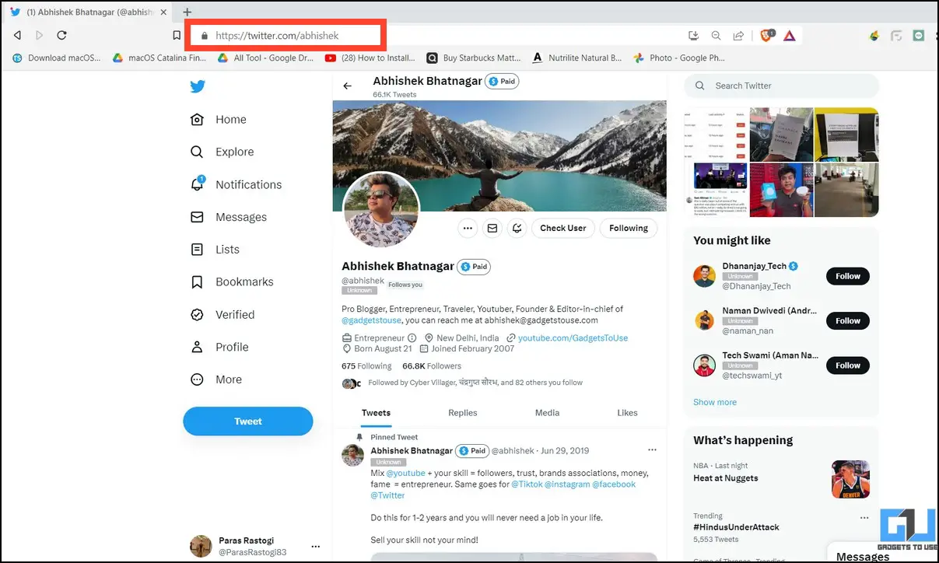Toggle the profile notification bell icon
939x563 pixels.
click(516, 228)
